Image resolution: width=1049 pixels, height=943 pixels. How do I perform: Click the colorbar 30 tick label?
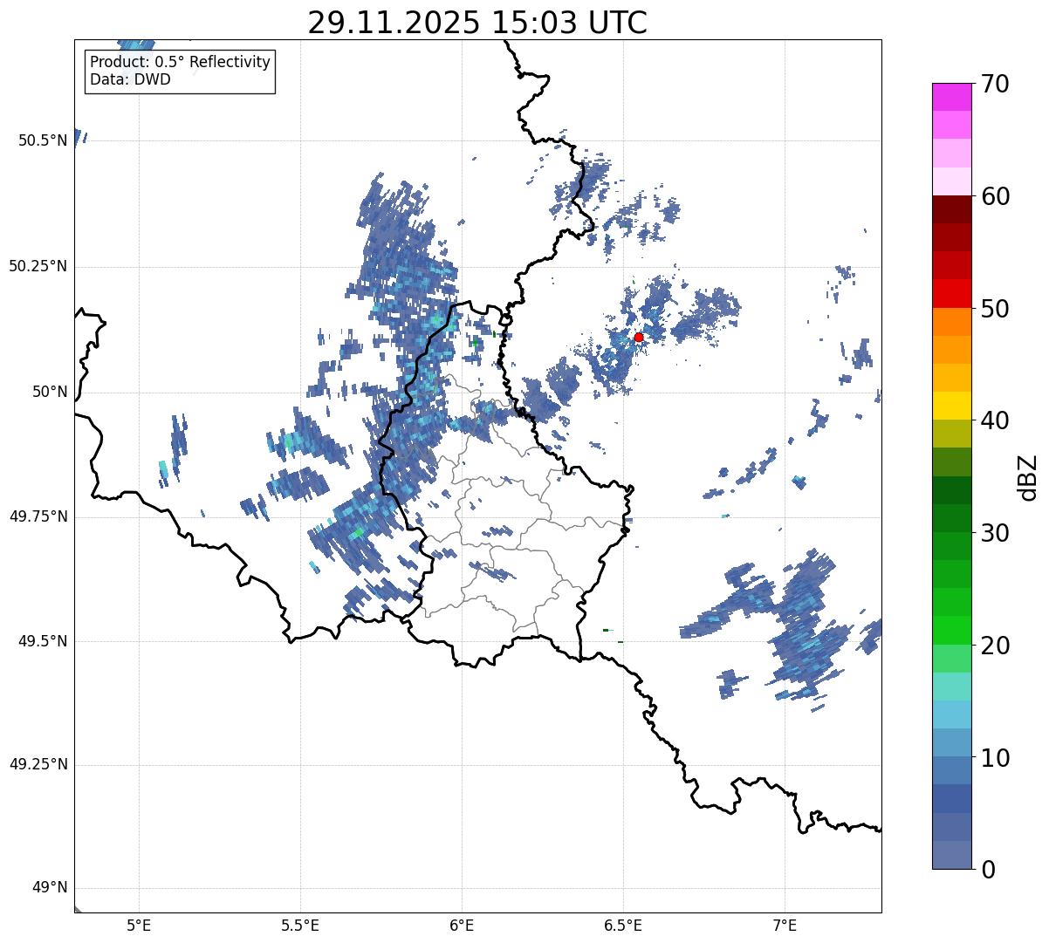(995, 533)
